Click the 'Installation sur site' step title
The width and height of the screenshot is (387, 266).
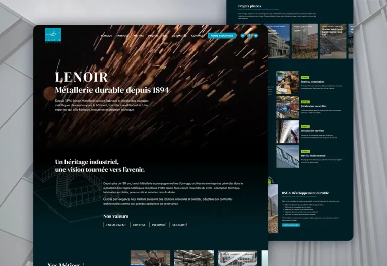(x=312, y=131)
